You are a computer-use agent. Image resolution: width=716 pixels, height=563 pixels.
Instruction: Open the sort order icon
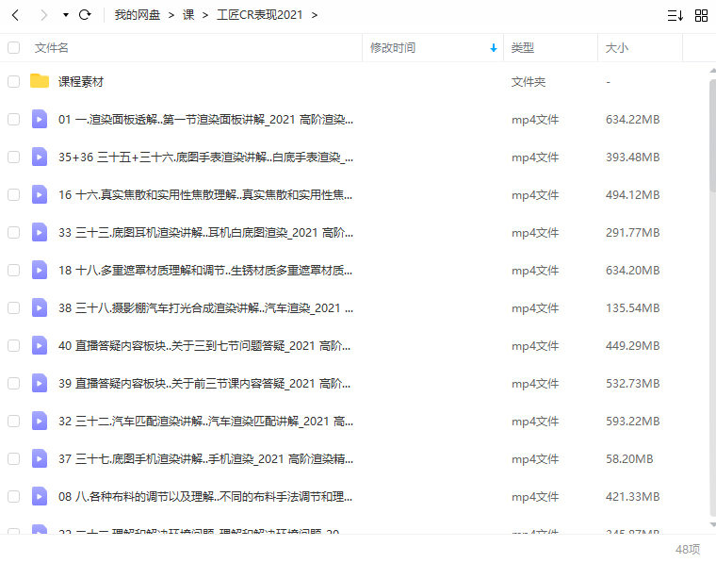(x=675, y=15)
